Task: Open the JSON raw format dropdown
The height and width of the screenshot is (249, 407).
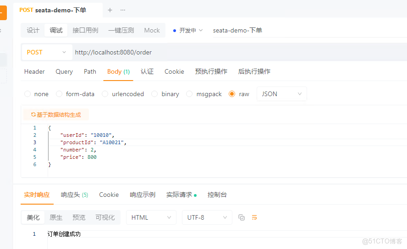Action: [281, 94]
